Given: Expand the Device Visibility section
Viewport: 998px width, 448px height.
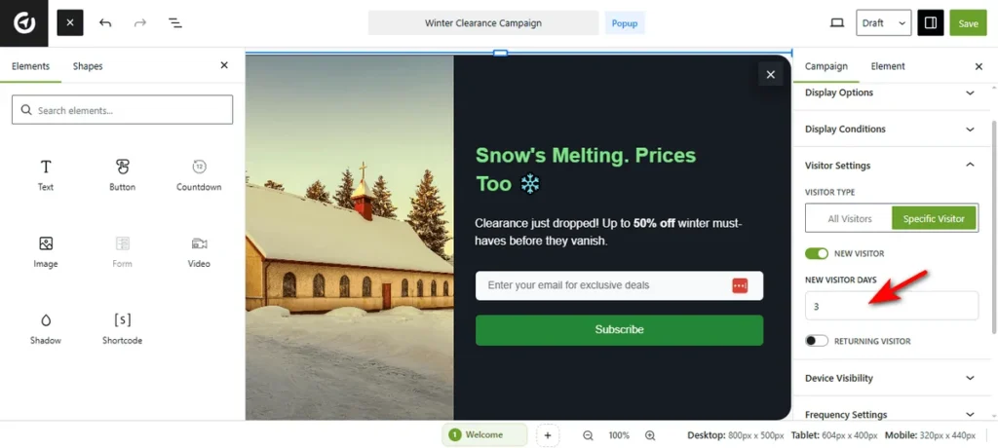Looking at the screenshot, I should point(889,378).
